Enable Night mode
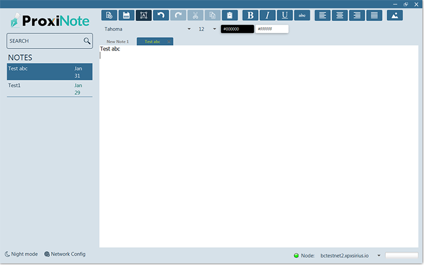 pos(21,254)
